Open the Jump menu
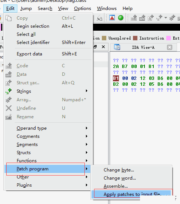The height and width of the screenshot is (204, 180). [26, 8]
